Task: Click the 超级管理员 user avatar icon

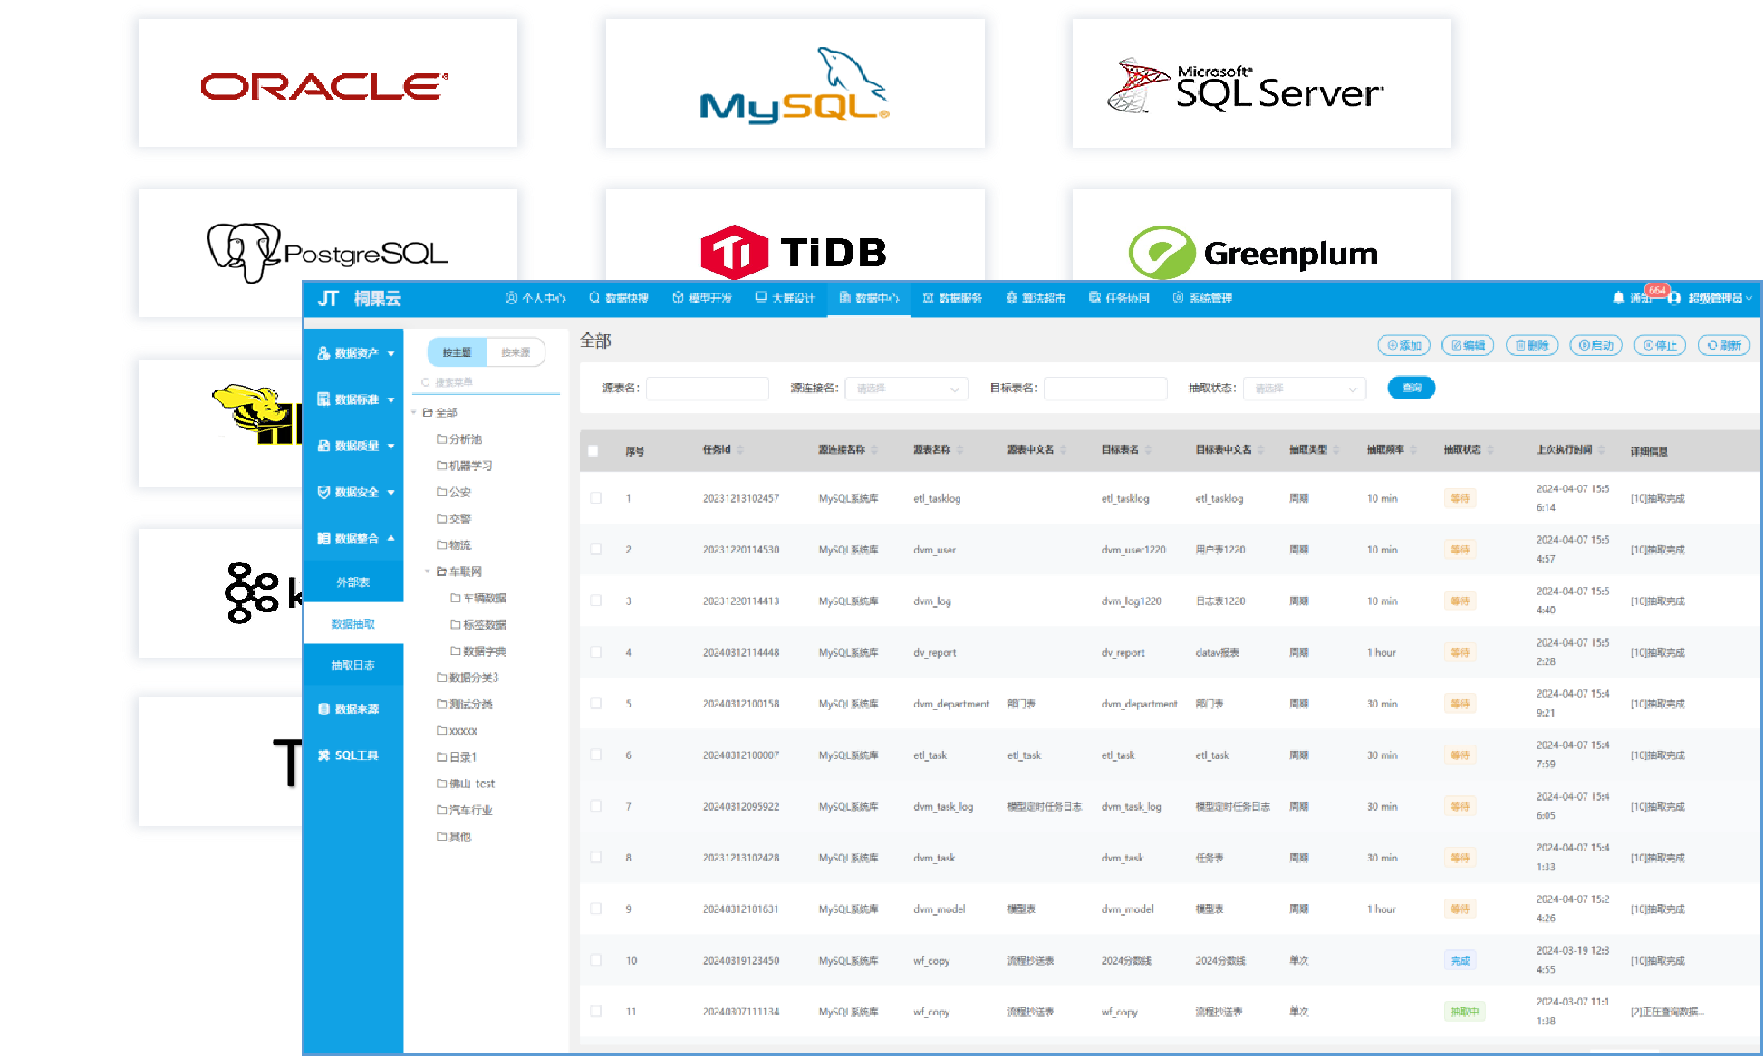Action: click(1674, 298)
